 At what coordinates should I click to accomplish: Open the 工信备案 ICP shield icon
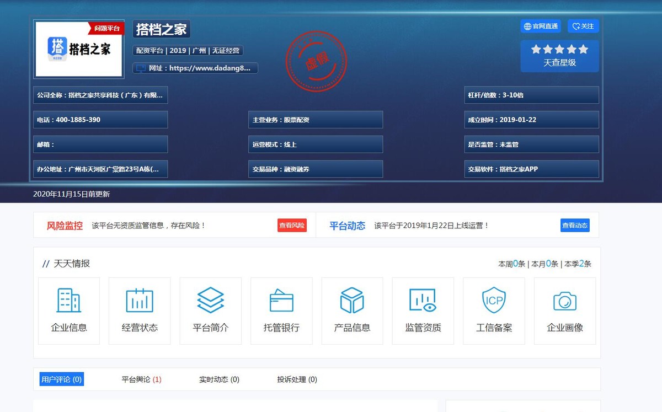[494, 301]
